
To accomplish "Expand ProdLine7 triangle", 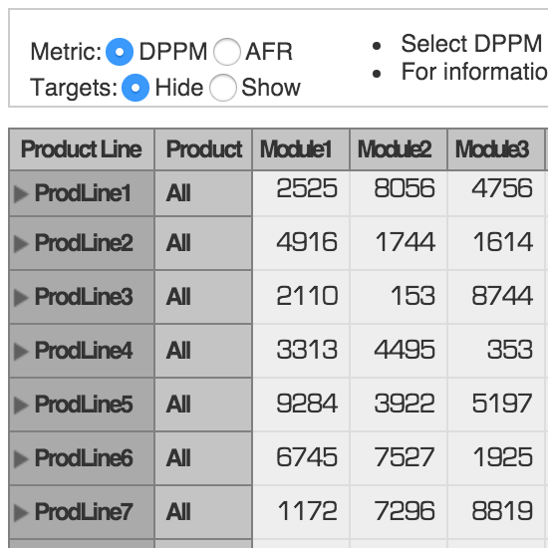I will coord(21,513).
